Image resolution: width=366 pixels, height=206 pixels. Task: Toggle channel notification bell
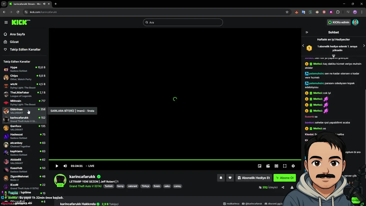pos(221,178)
